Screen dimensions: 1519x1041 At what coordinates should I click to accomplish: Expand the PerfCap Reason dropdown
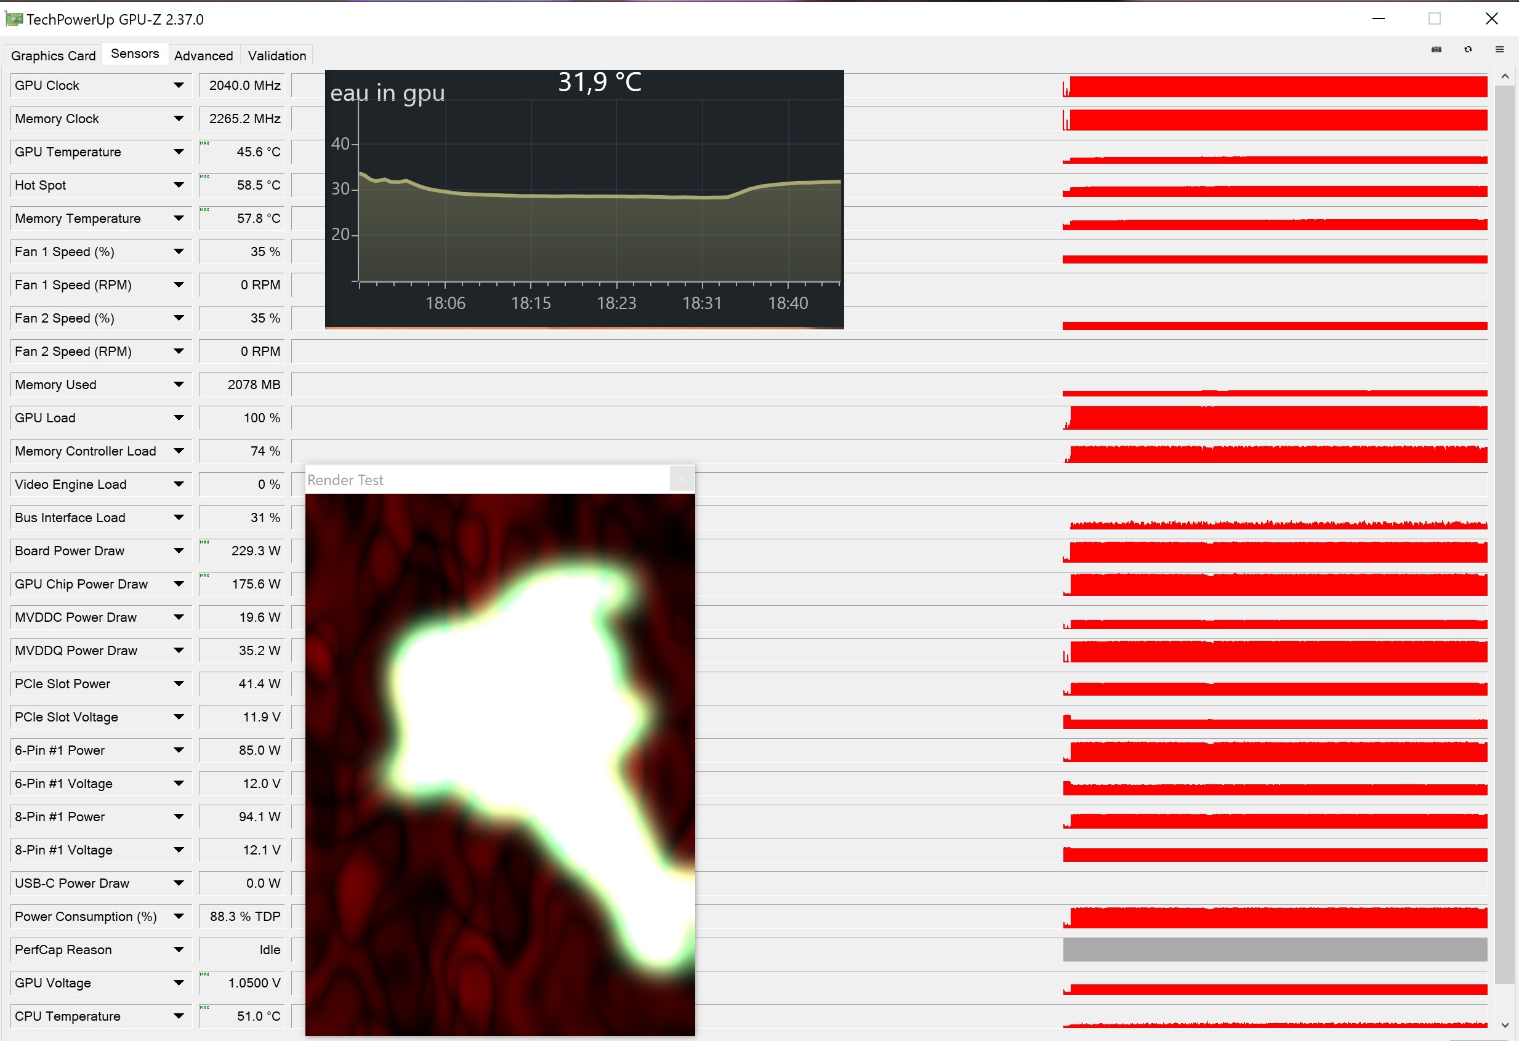click(x=179, y=949)
